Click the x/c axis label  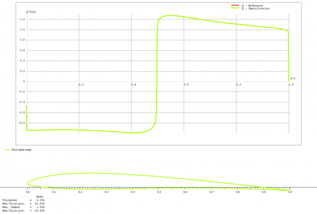pos(293,78)
